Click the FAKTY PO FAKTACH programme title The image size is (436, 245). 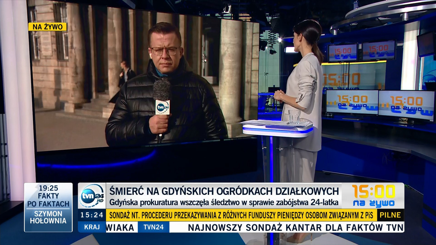coord(48,200)
